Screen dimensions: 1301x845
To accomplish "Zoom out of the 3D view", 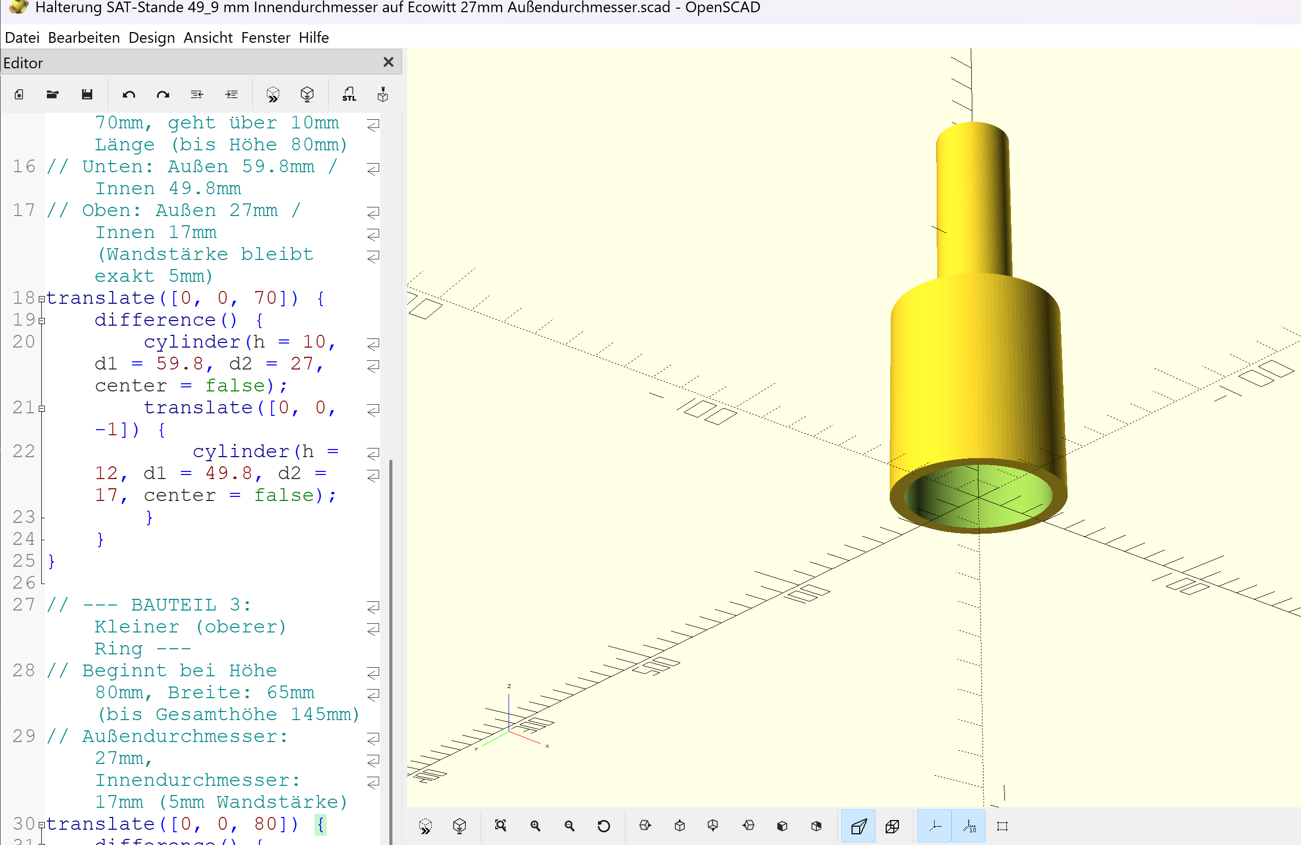I will [x=569, y=826].
